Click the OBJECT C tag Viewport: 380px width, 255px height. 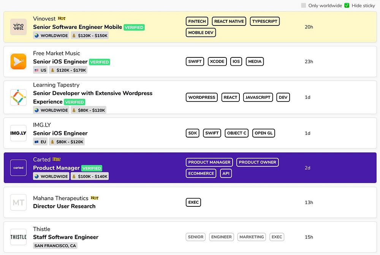[236, 133]
